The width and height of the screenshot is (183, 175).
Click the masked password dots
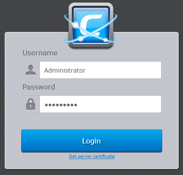[x=61, y=105]
